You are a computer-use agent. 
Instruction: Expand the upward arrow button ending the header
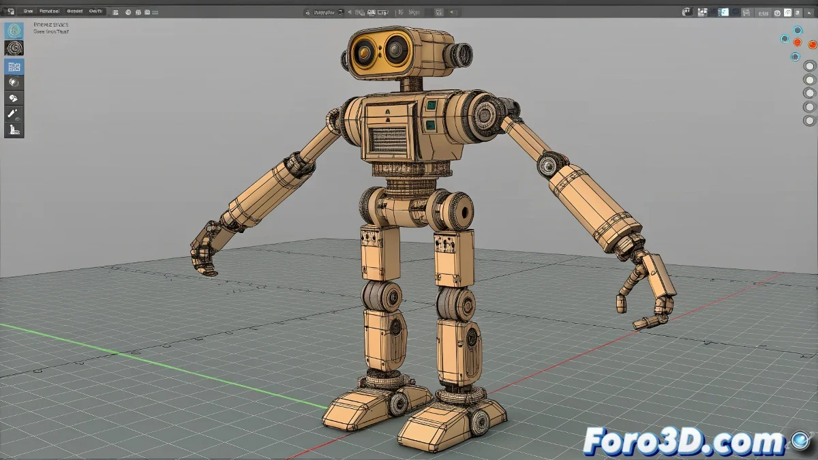click(x=808, y=12)
